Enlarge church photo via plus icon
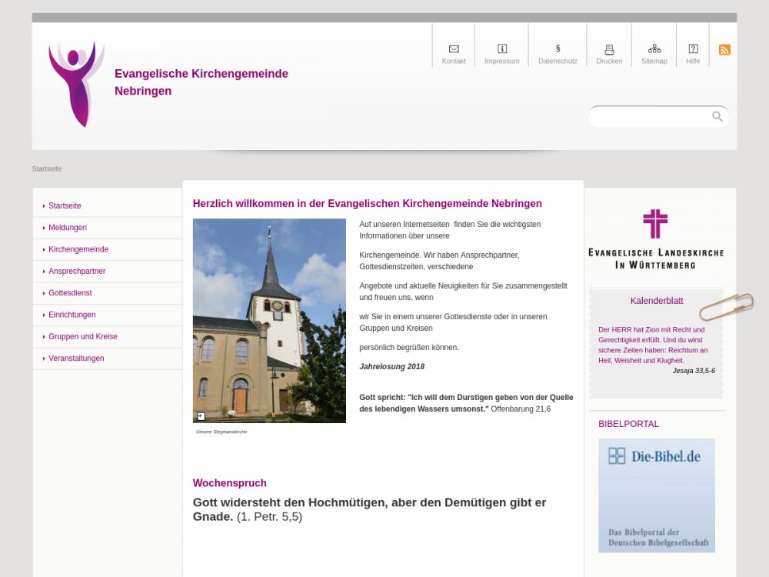The image size is (769, 577). [201, 416]
